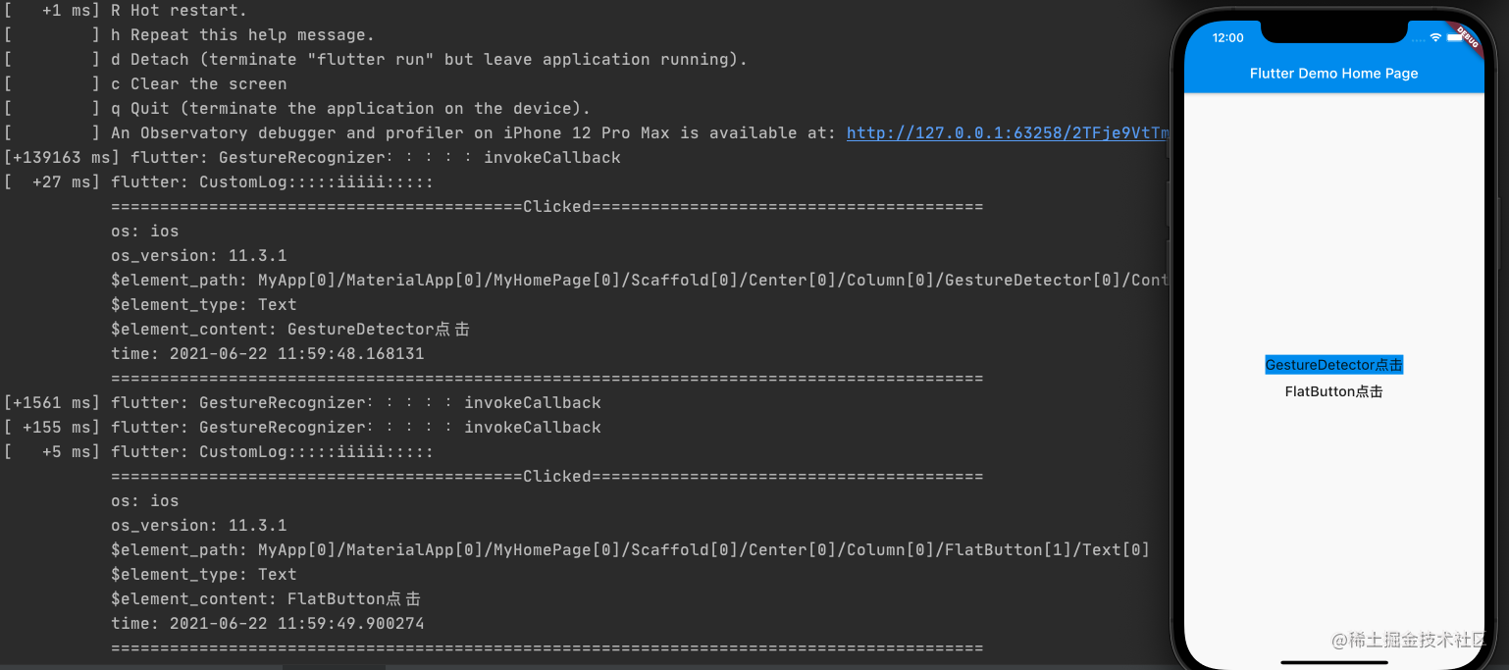Click the DEBUG banner ribbon
This screenshot has height=670, width=1509.
1468,37
